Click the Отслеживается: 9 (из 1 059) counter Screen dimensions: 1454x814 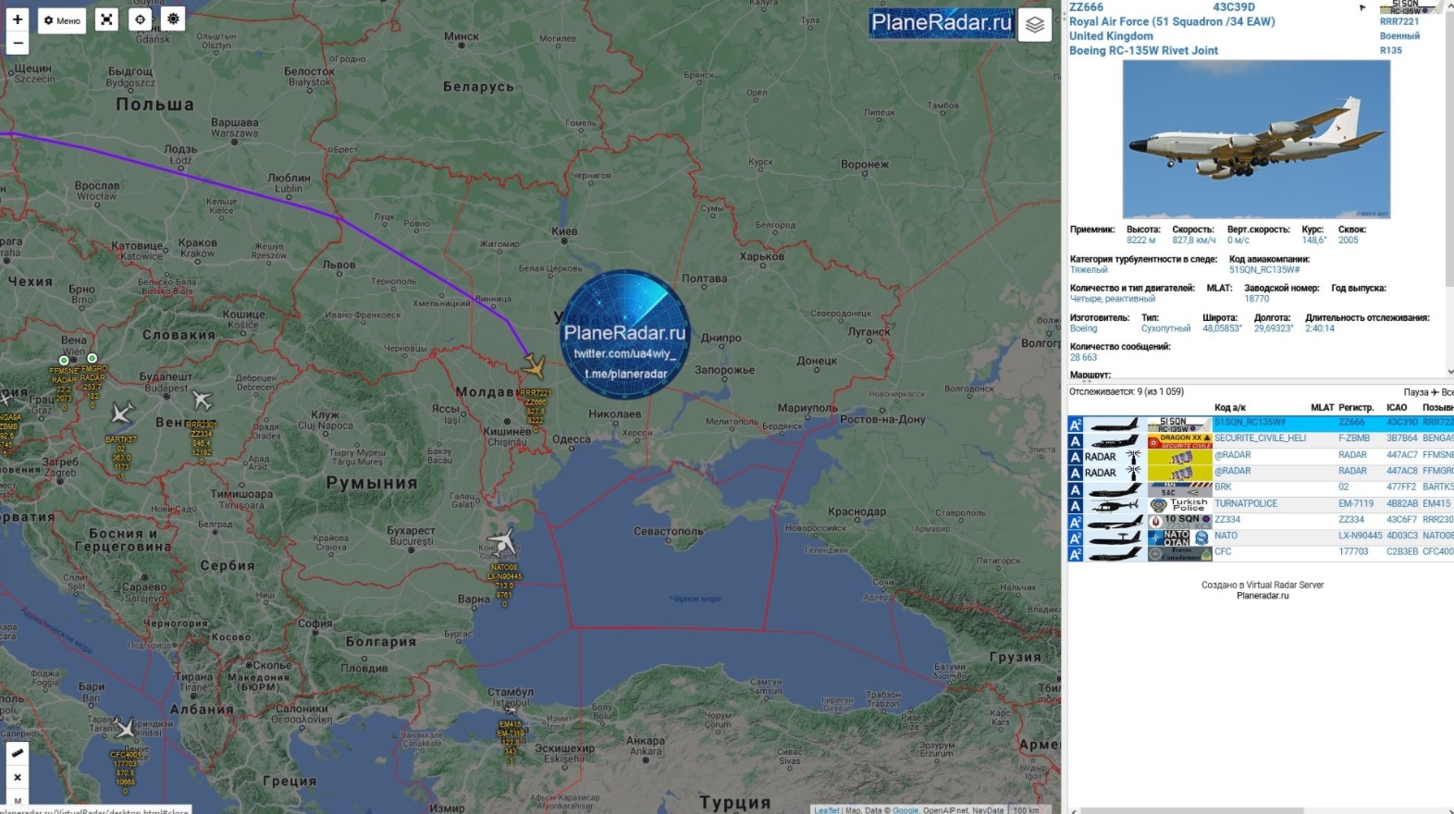(x=1127, y=392)
